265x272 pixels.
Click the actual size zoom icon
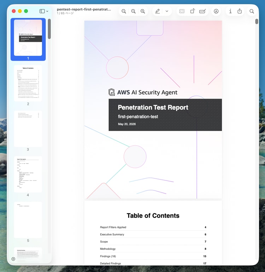[133, 11]
